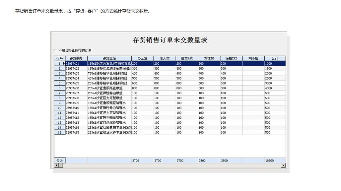
Task: Click the 办公室 column header
Action: 142,58
